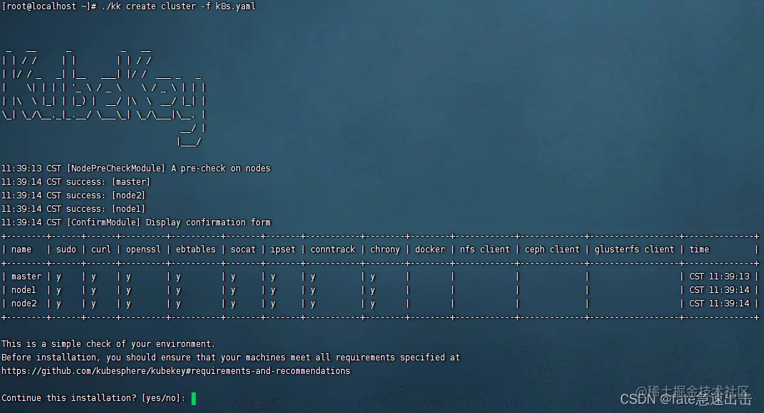764x413 pixels.
Task: Click the 'y' under ebtables in node2 row
Action: 178,304
